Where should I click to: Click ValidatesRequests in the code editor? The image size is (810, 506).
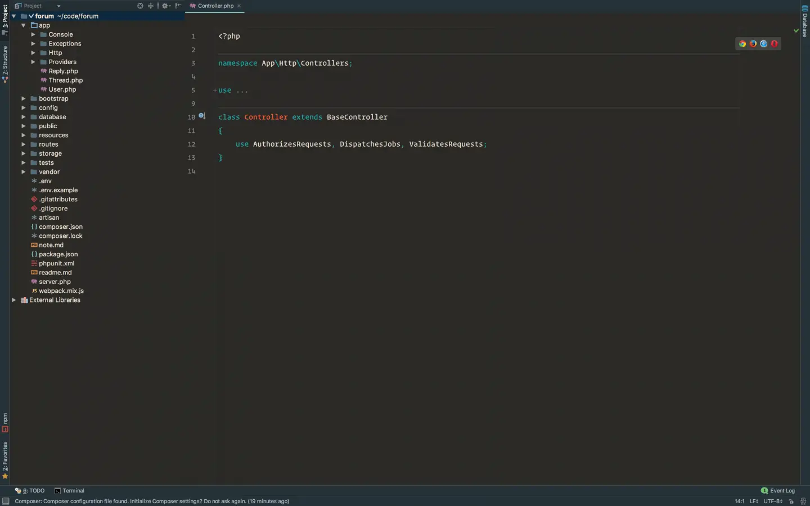pyautogui.click(x=446, y=144)
